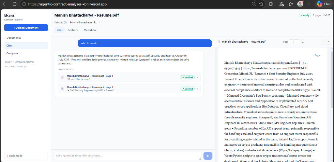Screen dimensions: 334x162
Task: Go to next page in PDF viewer
Action: click(x=329, y=42)
